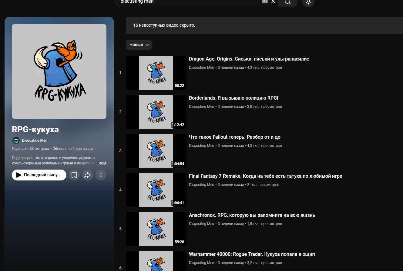Save the playlist with bookmark icon
The height and width of the screenshot is (271, 403).
coord(74,175)
